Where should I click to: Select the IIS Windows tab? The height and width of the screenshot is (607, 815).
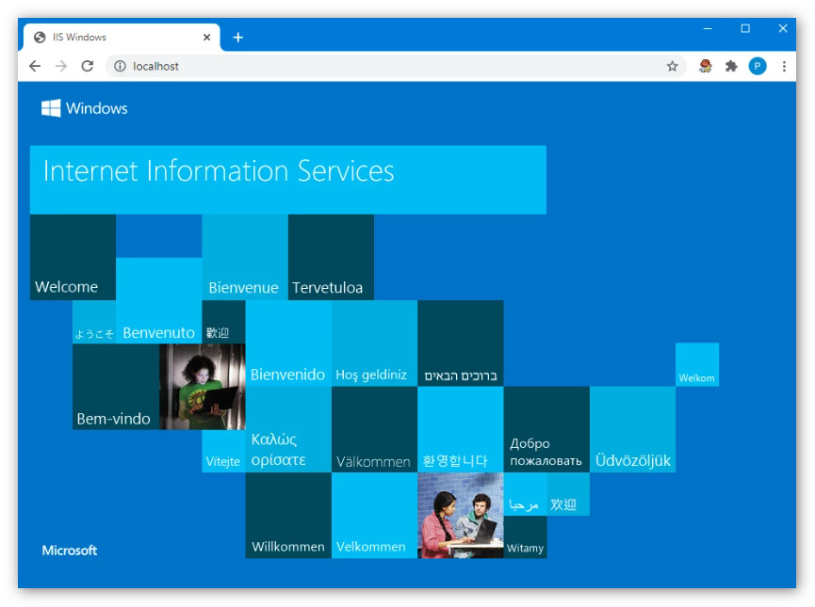pos(122,38)
